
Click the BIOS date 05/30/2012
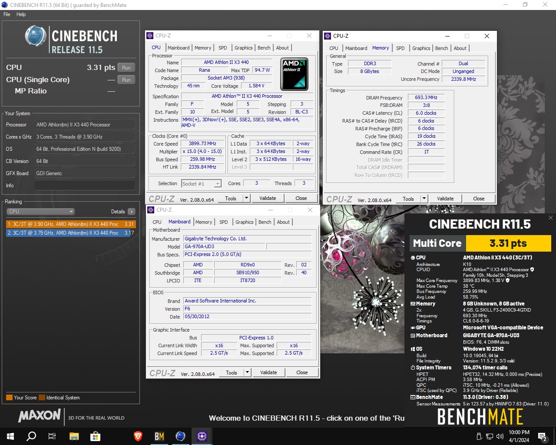point(247,316)
